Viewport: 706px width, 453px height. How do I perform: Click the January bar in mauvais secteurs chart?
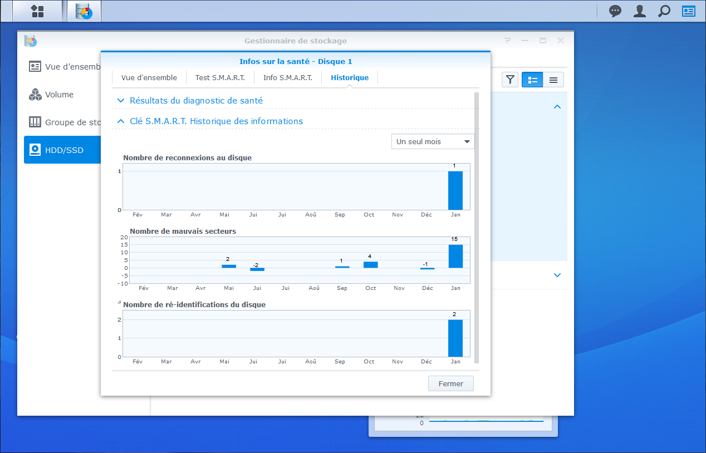tap(455, 256)
